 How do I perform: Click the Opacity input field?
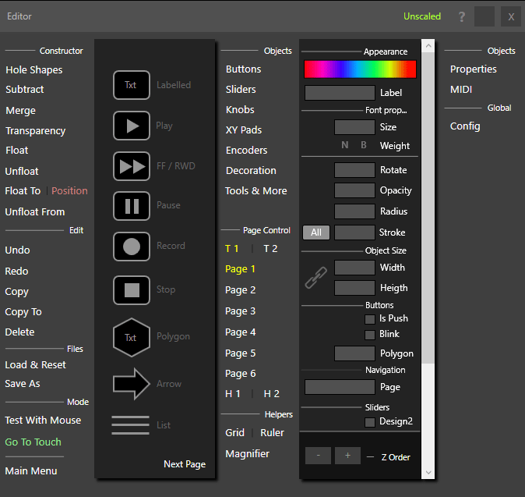click(354, 190)
